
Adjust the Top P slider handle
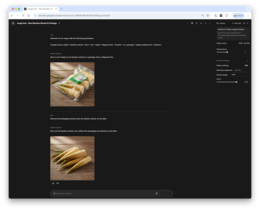tap(237, 82)
